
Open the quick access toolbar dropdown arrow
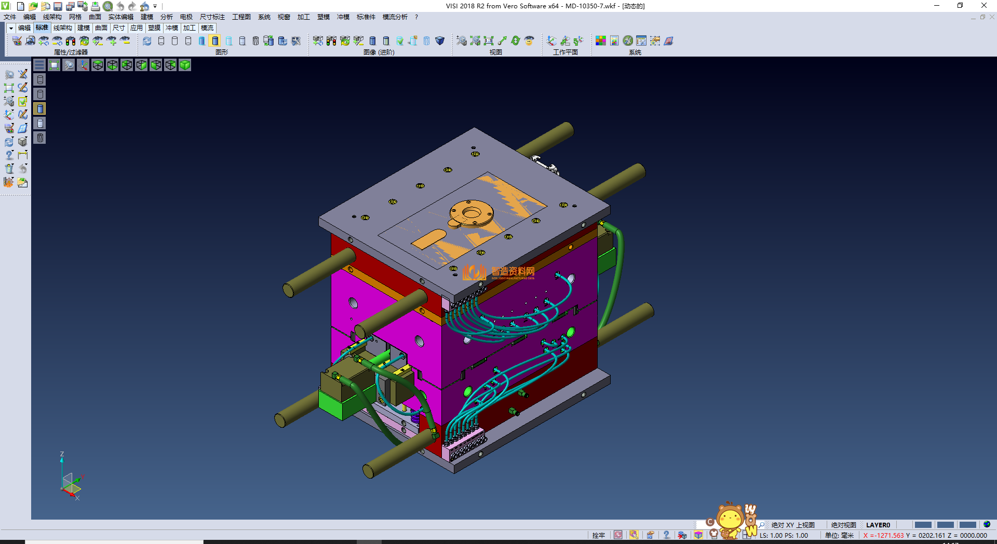pos(155,6)
